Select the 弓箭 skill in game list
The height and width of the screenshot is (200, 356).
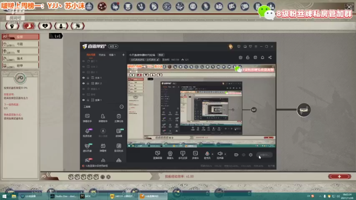pos(20,44)
